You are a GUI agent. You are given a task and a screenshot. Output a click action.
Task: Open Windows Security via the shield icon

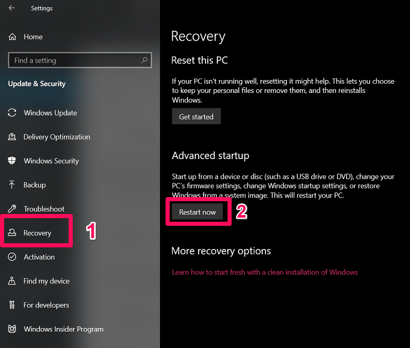click(12, 161)
